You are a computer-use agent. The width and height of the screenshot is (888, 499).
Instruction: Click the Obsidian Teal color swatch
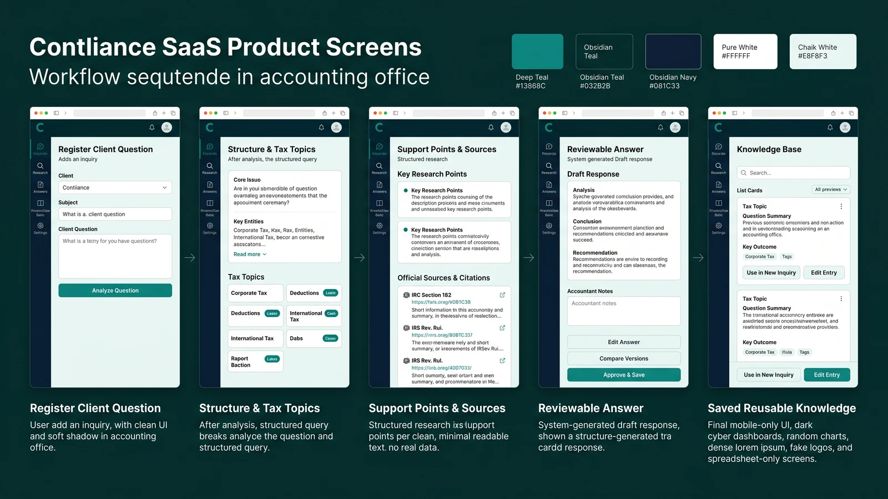(x=604, y=52)
